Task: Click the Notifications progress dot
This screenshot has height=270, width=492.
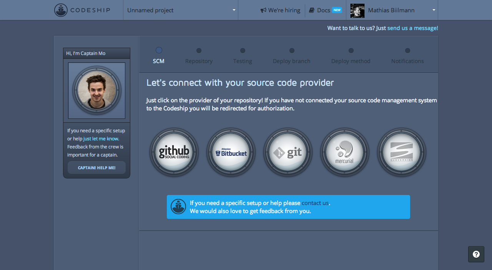Action: [x=407, y=50]
